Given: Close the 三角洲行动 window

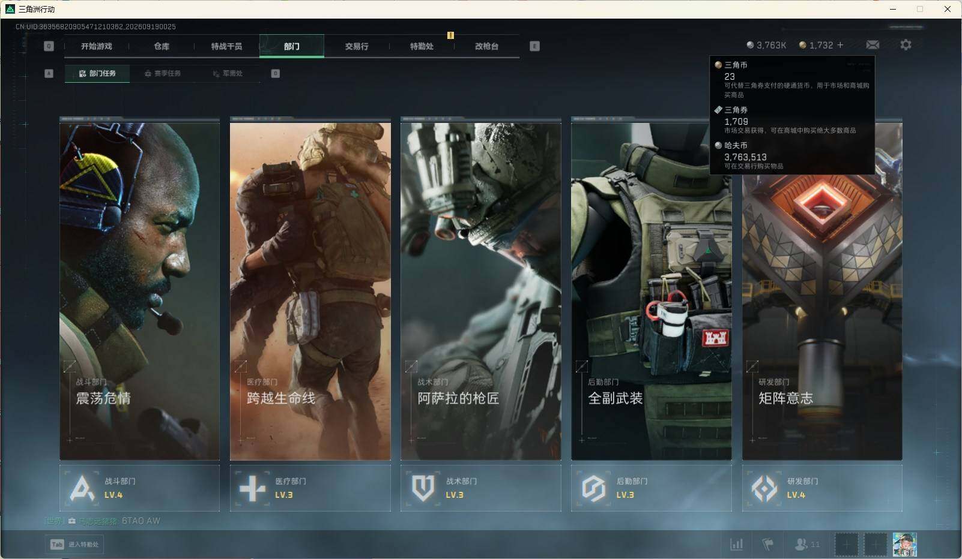Looking at the screenshot, I should [948, 9].
